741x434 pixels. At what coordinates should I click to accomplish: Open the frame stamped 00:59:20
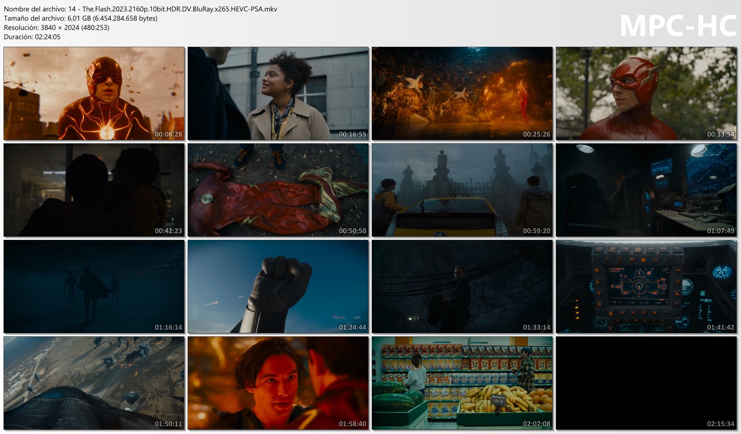click(x=462, y=190)
